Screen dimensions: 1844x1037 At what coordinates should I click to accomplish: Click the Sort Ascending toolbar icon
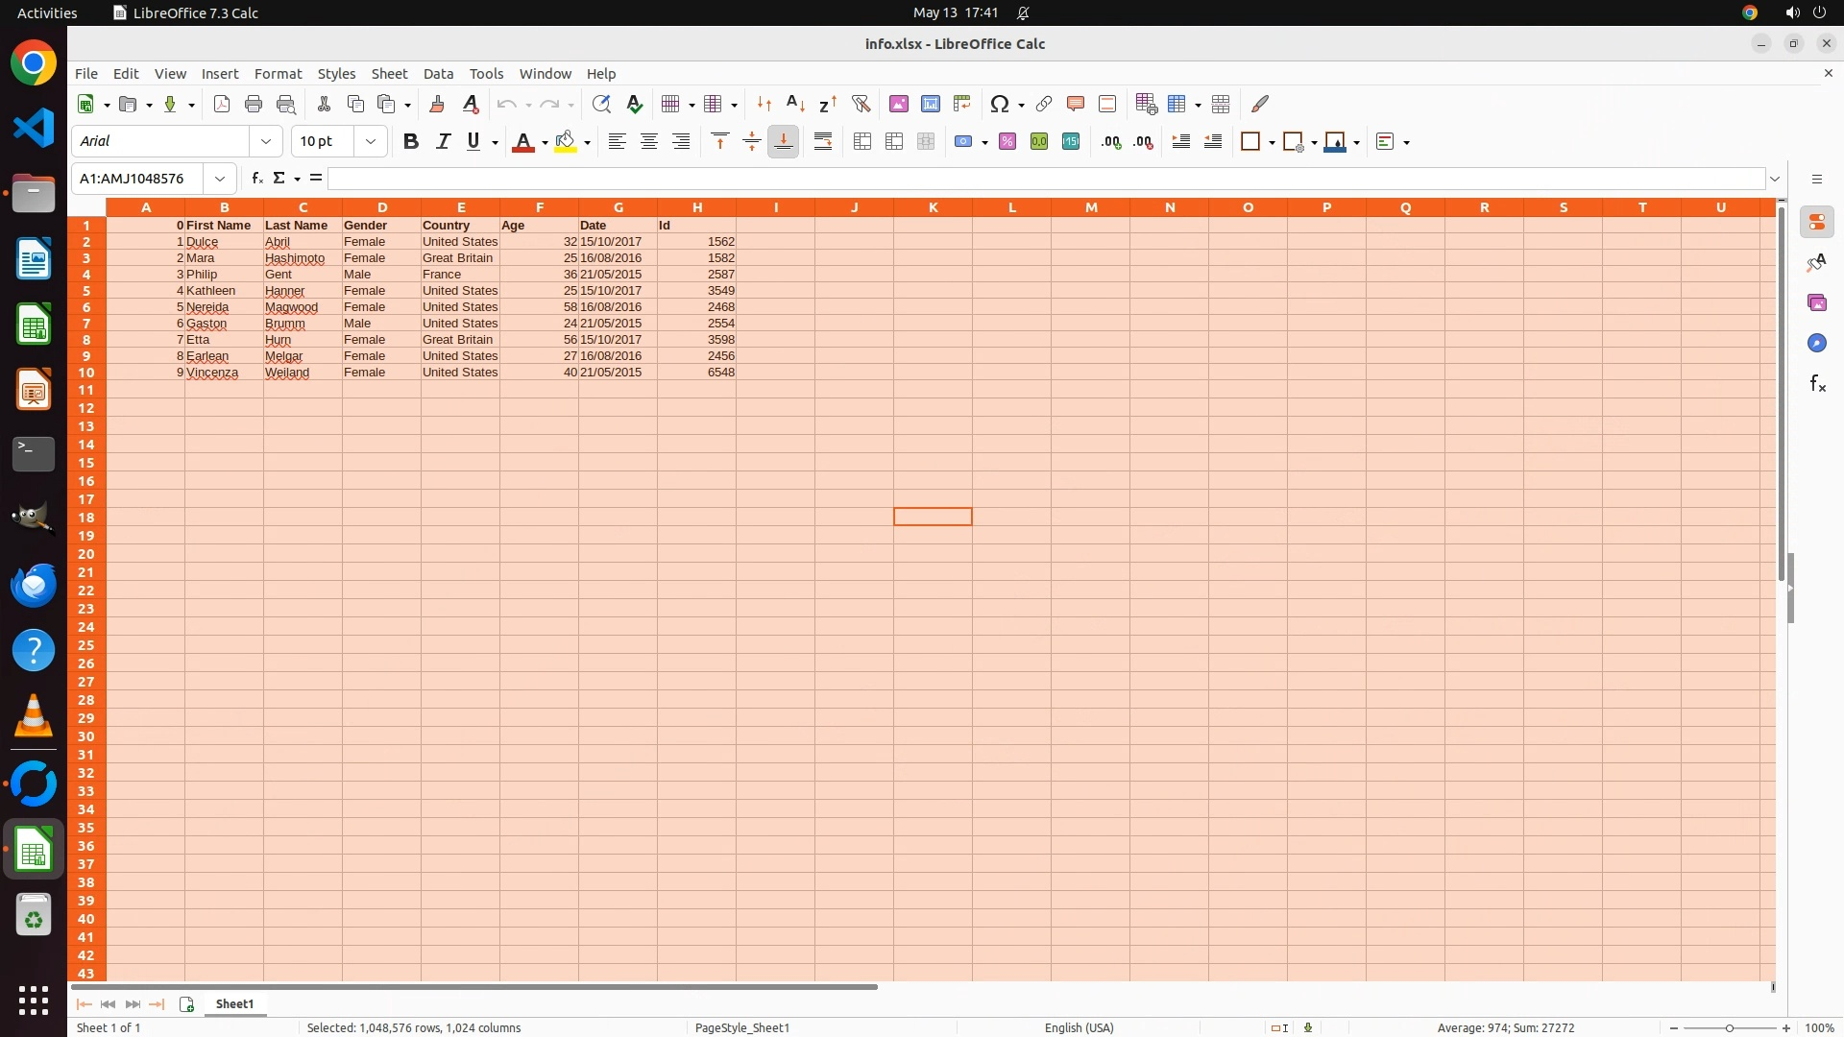tap(795, 104)
